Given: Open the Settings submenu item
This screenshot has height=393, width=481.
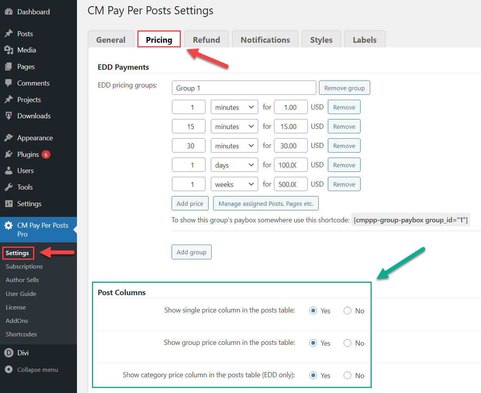Looking at the screenshot, I should pos(17,253).
